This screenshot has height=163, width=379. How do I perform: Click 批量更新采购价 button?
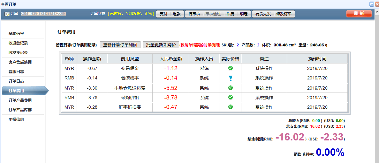[x=161, y=45]
